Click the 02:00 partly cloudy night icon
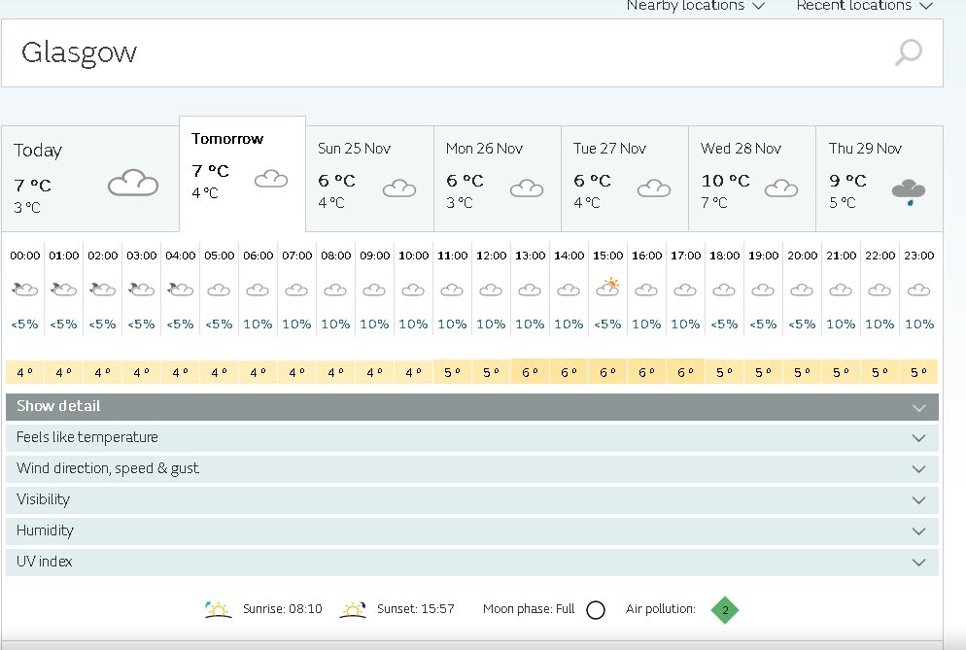Viewport: 966px width, 650px height. [x=102, y=289]
